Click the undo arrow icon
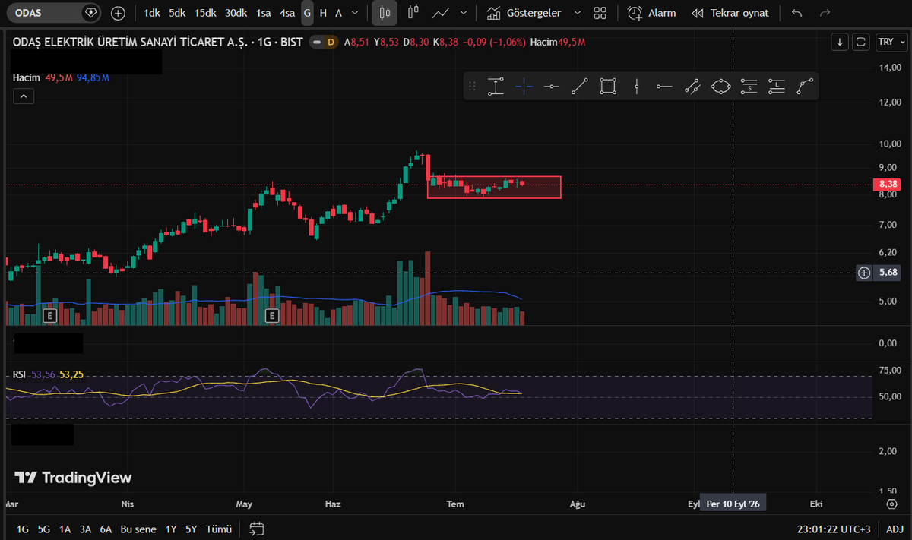Viewport: 912px width, 540px height. coord(796,13)
